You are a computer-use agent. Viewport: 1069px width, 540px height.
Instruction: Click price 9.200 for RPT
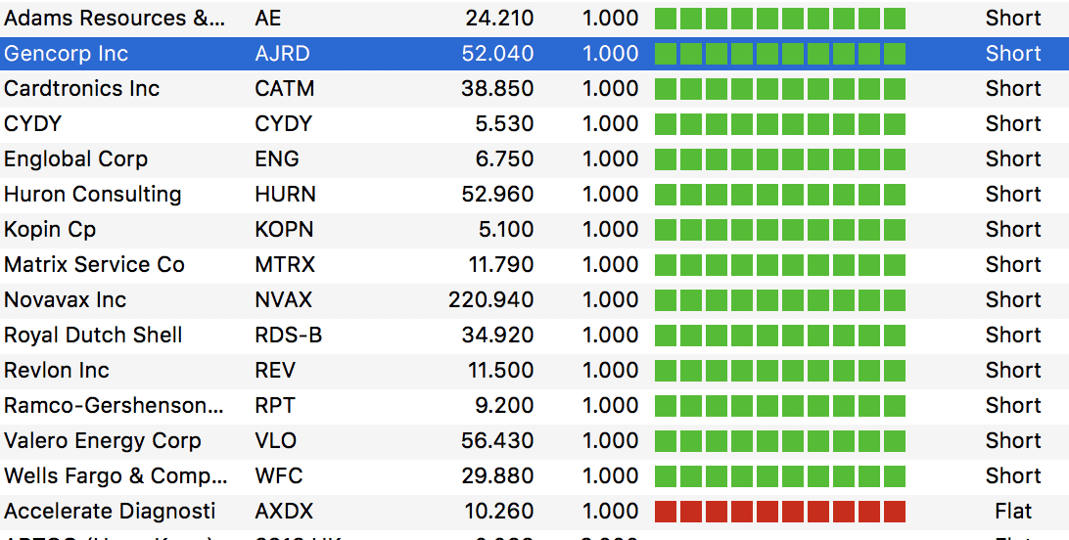click(504, 406)
